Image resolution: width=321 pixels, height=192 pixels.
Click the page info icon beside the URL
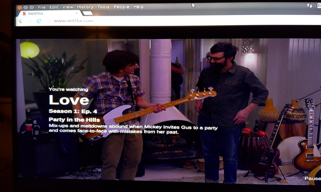click(x=49, y=21)
